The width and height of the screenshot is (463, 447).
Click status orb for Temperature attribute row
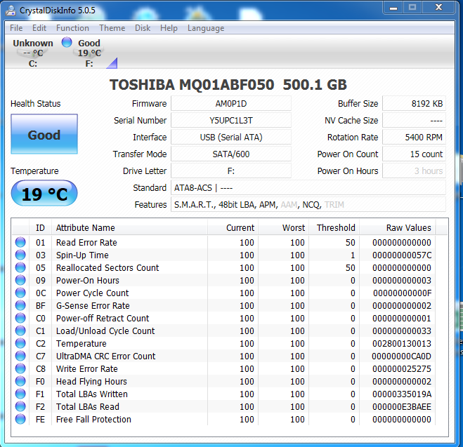click(20, 343)
